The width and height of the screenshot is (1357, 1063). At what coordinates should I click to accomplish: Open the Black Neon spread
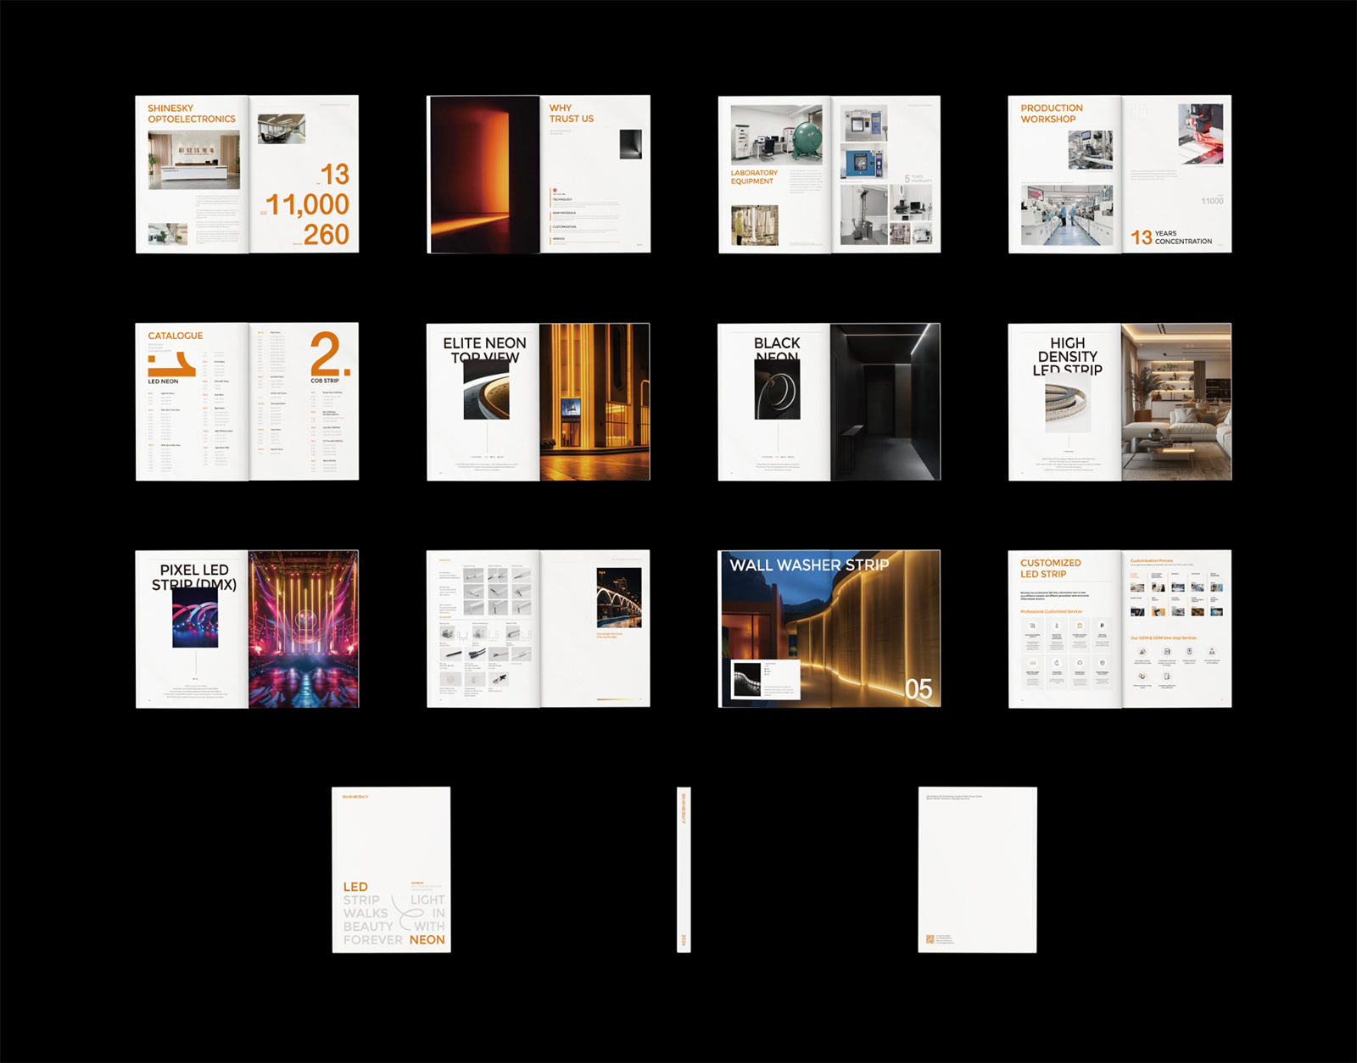[829, 401]
